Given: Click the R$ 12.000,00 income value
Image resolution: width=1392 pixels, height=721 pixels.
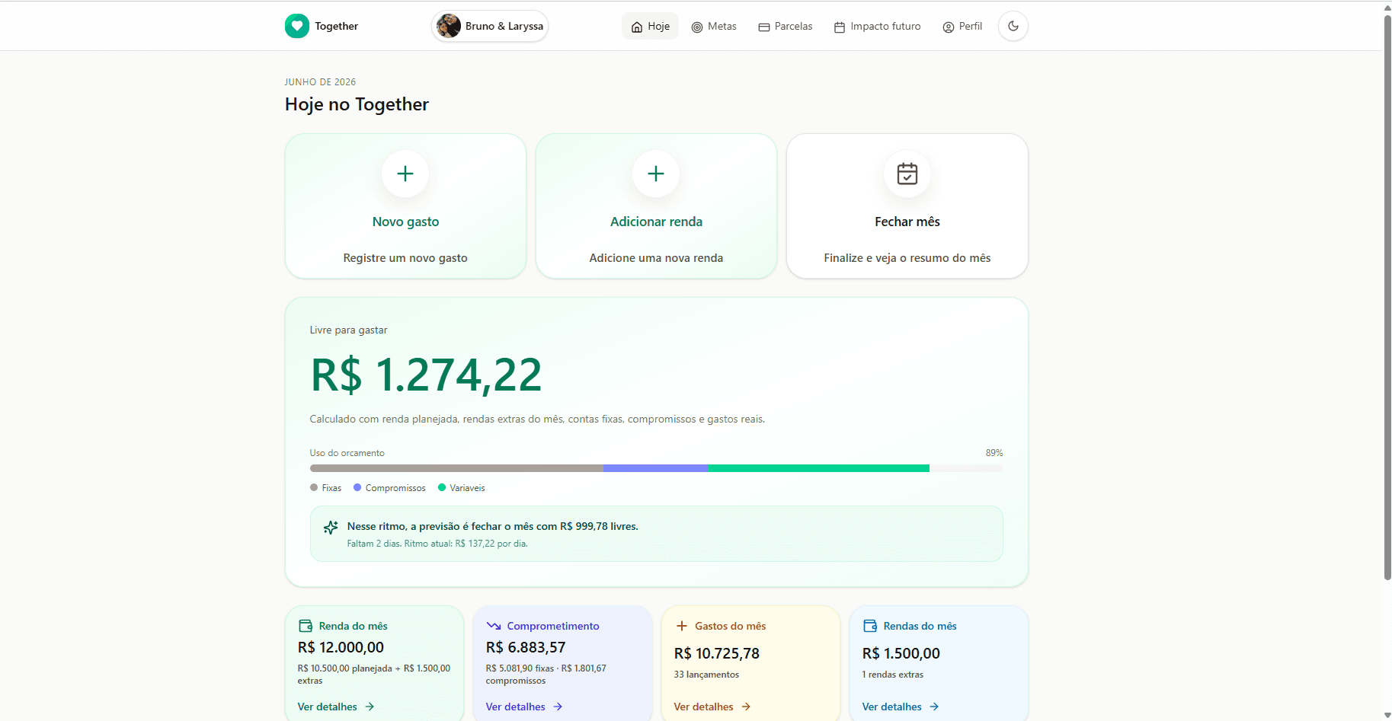Looking at the screenshot, I should point(341,647).
